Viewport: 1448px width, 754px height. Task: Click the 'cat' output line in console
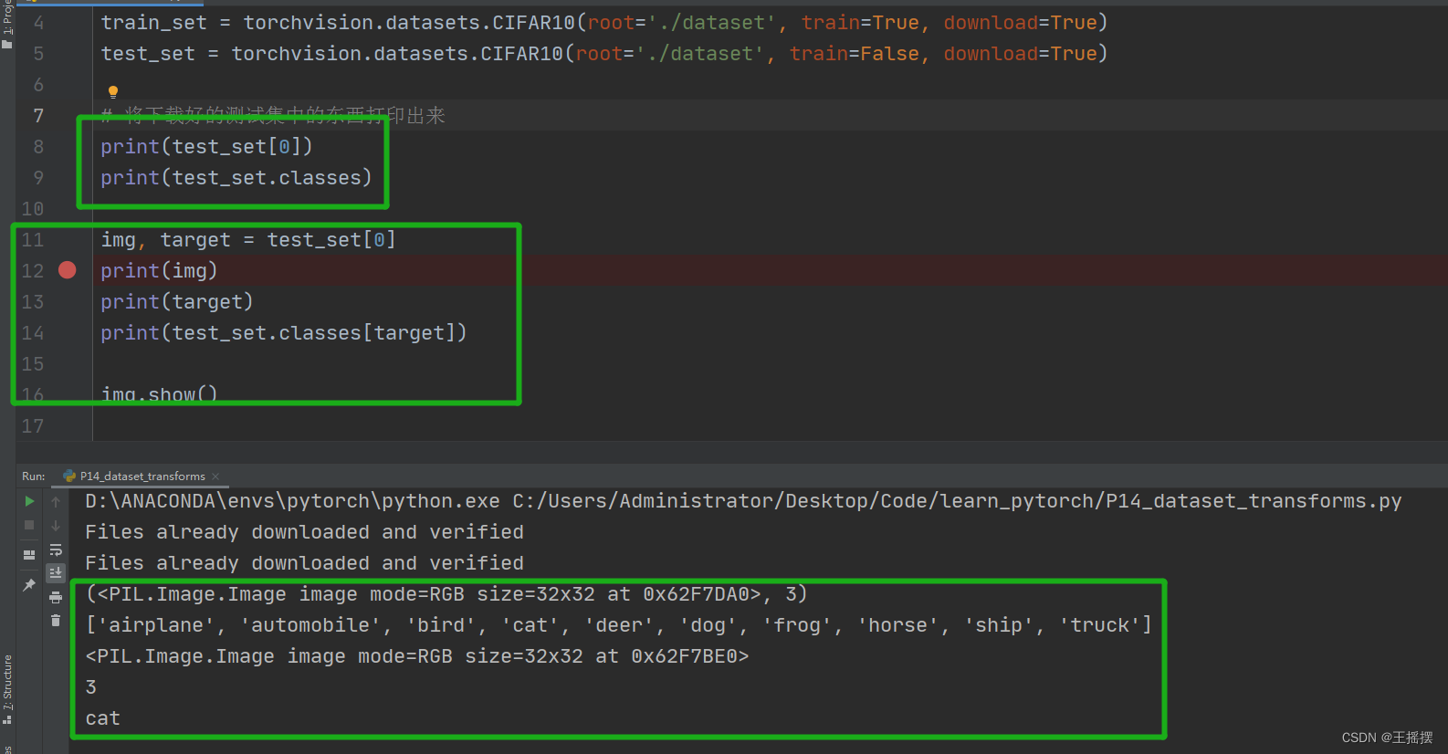(102, 718)
